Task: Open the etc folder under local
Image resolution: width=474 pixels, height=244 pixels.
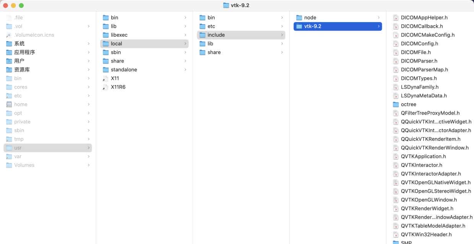Action: pyautogui.click(x=211, y=26)
